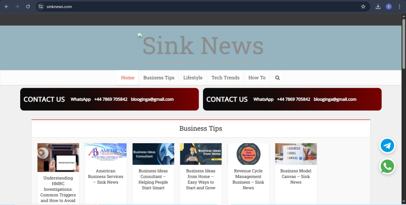Select the Home menu item
406x205 pixels.
pos(128,78)
